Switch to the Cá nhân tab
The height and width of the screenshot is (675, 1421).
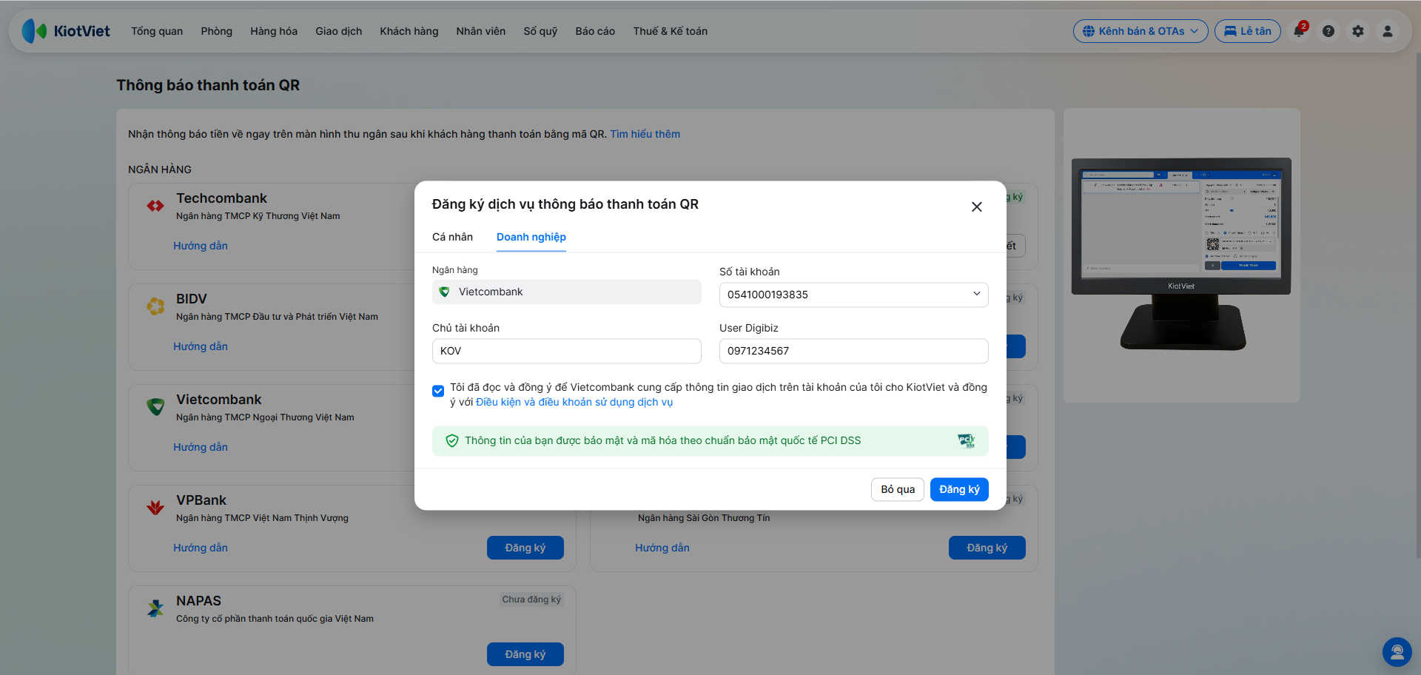(x=452, y=237)
